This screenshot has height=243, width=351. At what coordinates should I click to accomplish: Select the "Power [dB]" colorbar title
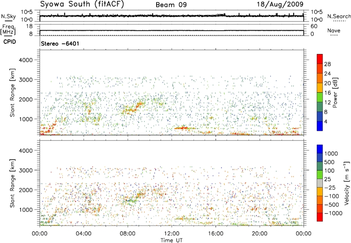click(x=335, y=93)
